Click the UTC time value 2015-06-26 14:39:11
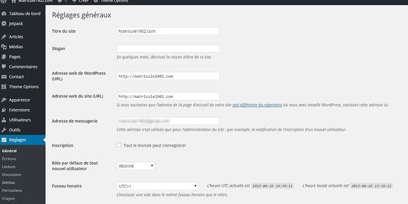Viewport: 408px width, 204px height. pos(272,186)
